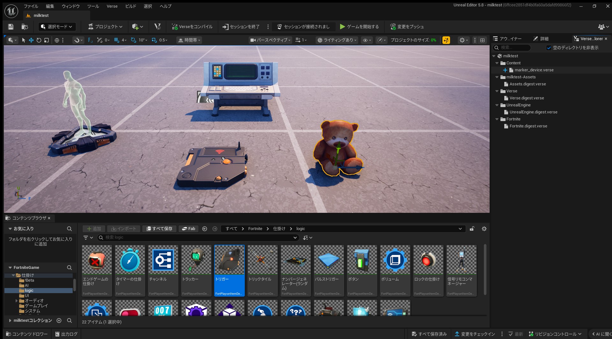Click the save icon in main toolbar
Viewport: 612px width, 339px height.
pos(11,27)
